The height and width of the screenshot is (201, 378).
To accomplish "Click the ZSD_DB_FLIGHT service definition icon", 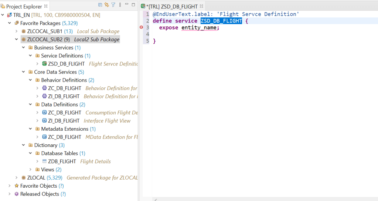I will [44, 64].
